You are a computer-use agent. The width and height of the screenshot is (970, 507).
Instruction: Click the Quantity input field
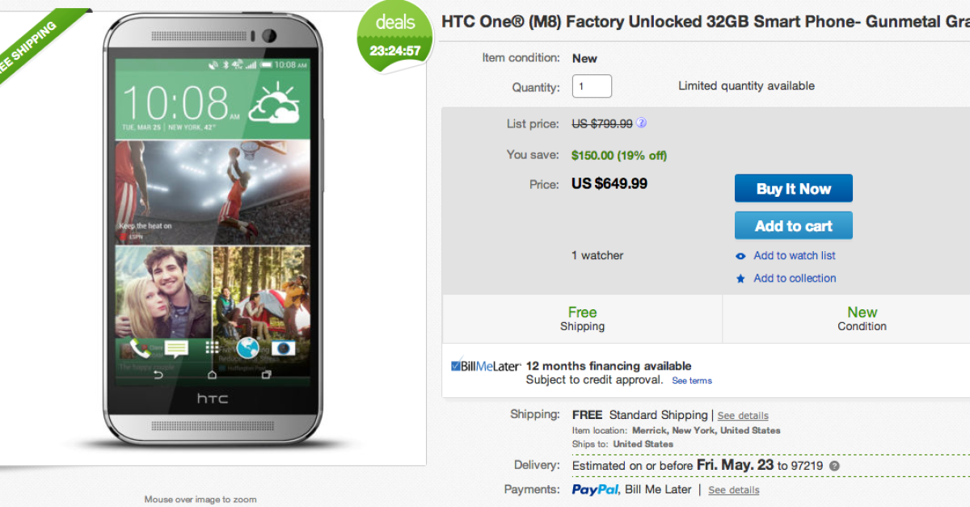[592, 86]
